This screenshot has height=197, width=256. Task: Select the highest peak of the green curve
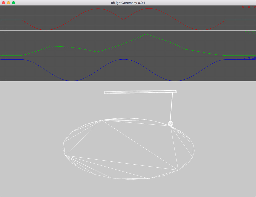[145, 34]
